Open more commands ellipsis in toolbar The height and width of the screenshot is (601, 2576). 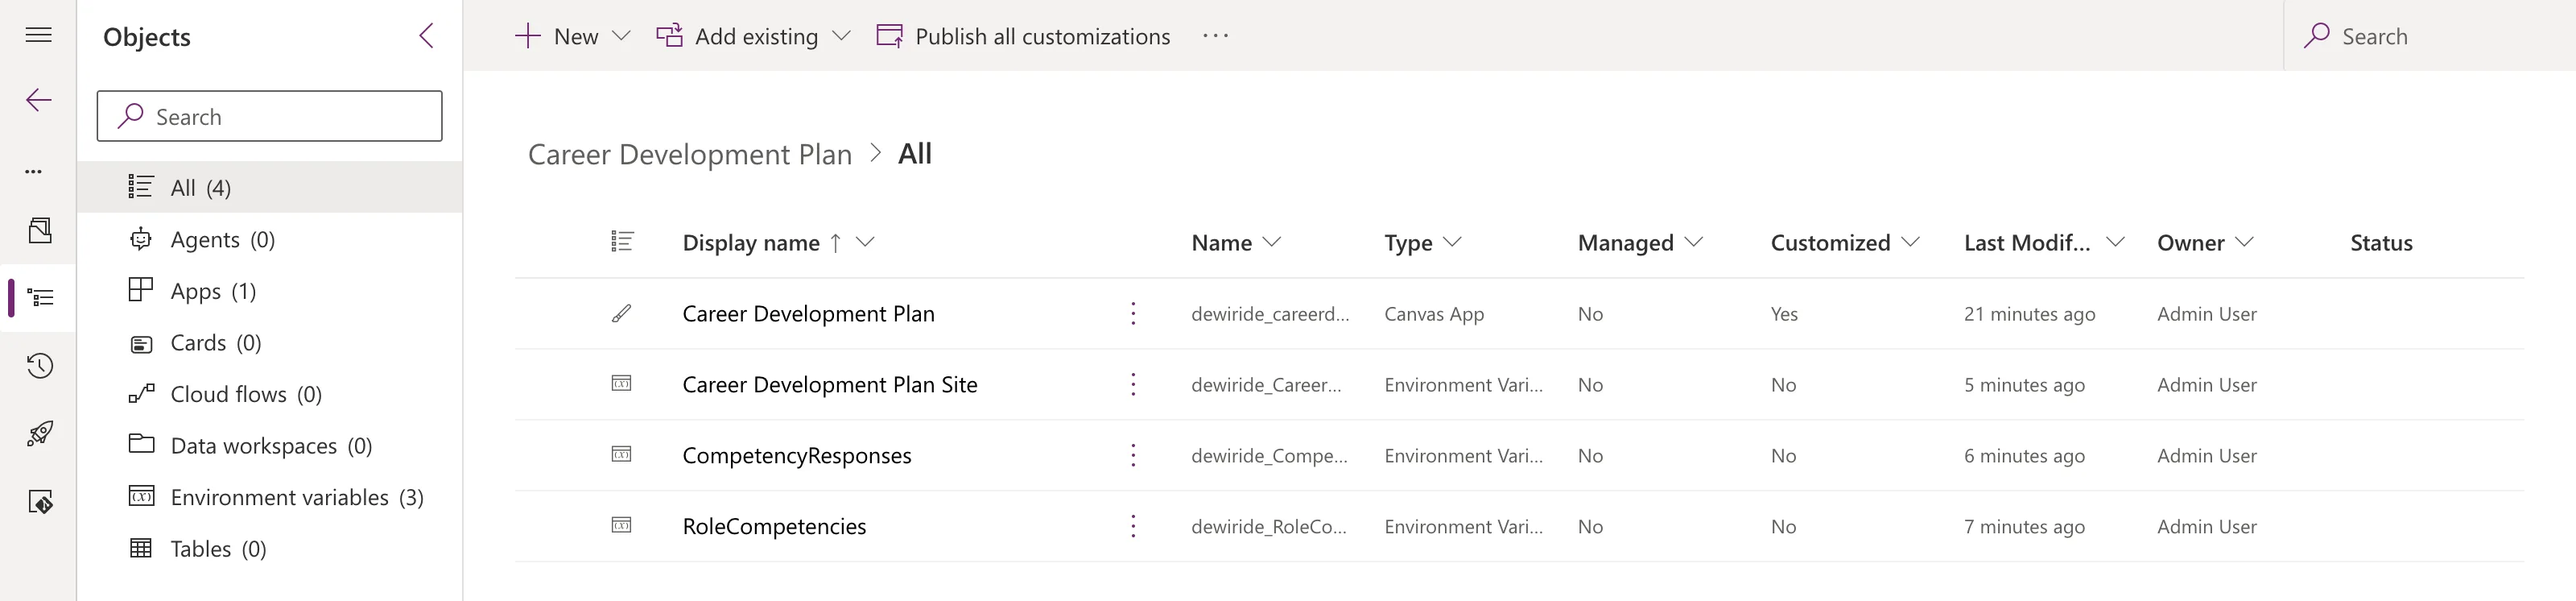tap(1215, 36)
